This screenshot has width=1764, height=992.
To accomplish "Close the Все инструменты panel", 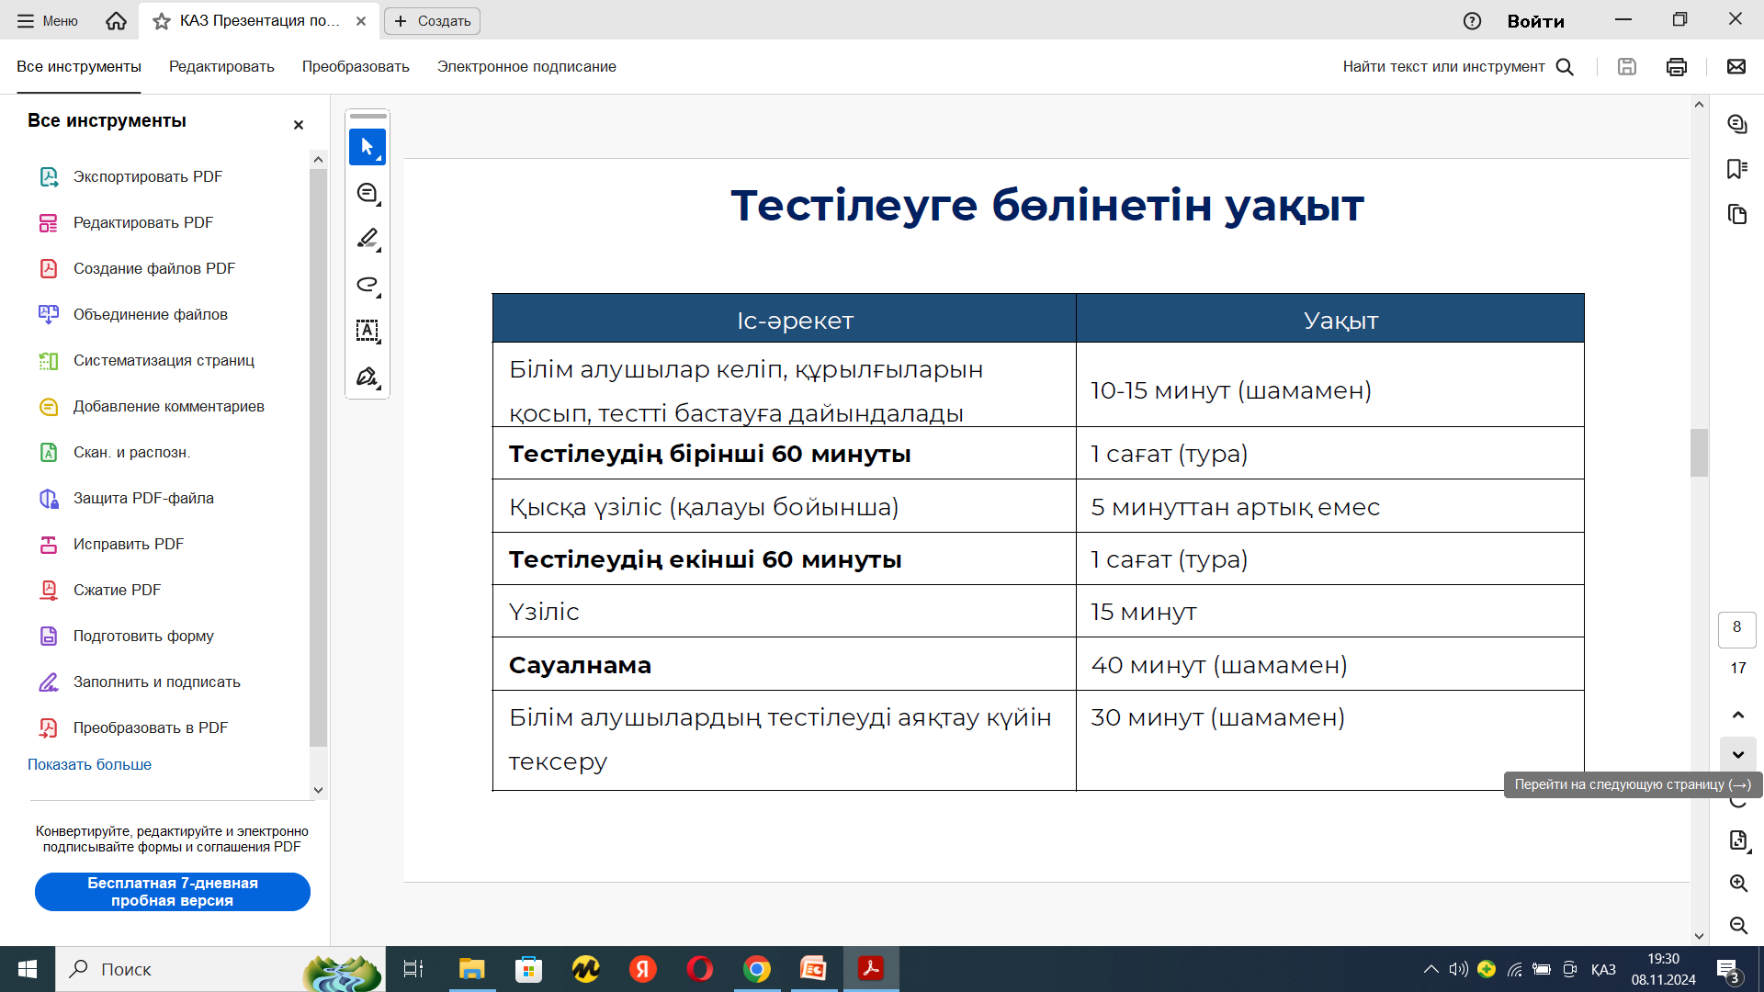I will [298, 125].
